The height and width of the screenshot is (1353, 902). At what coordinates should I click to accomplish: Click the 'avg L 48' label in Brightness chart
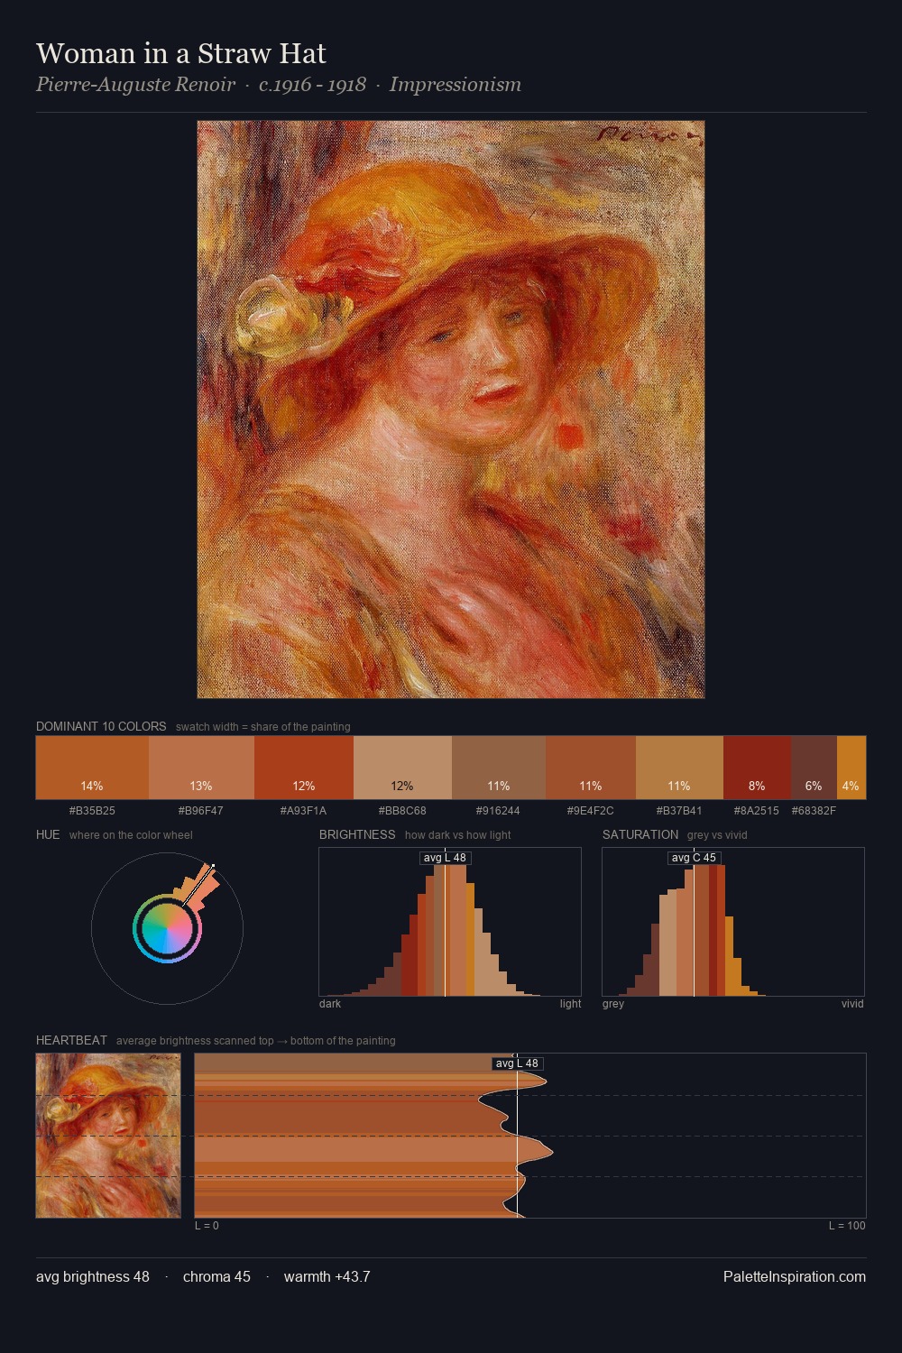click(445, 858)
